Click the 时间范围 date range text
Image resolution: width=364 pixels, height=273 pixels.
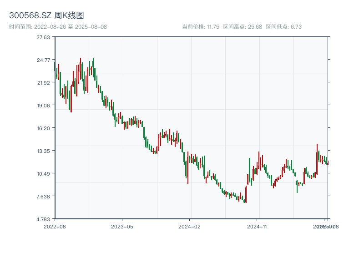[58, 27]
